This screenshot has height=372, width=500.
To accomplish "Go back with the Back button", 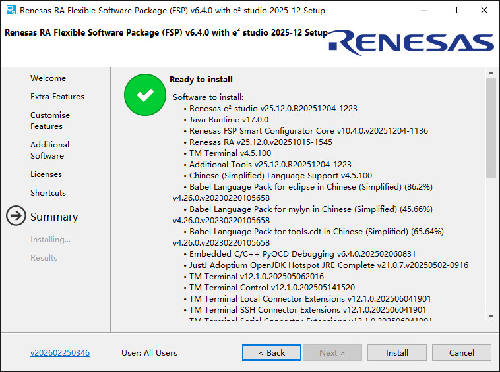I will (x=272, y=353).
